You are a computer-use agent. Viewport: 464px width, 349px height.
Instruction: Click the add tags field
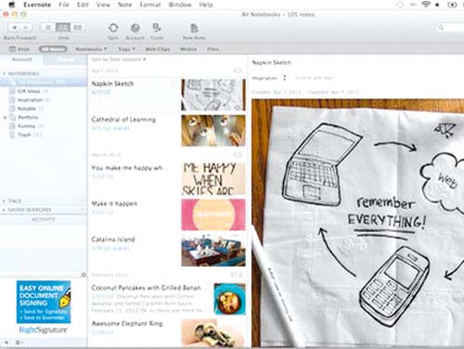(x=315, y=78)
